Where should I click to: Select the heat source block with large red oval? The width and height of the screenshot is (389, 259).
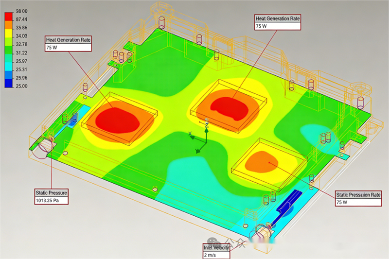pos(119,119)
